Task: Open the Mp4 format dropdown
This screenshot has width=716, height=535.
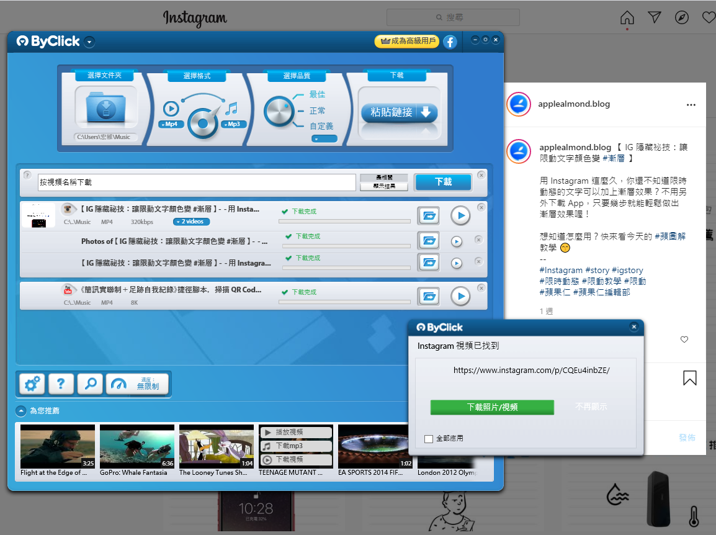Action: pos(171,124)
